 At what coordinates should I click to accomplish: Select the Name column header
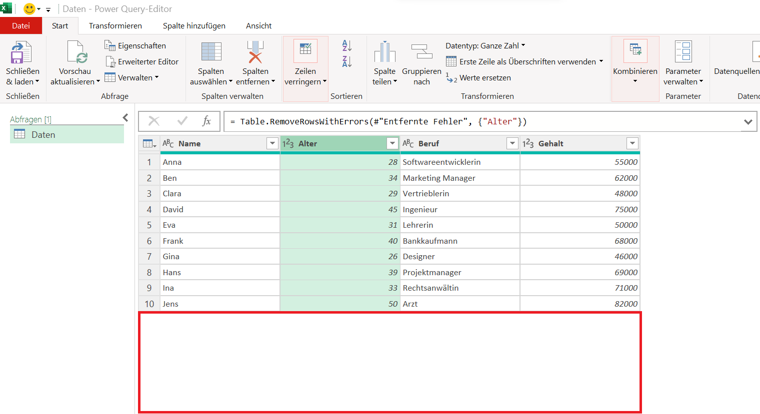(220, 144)
